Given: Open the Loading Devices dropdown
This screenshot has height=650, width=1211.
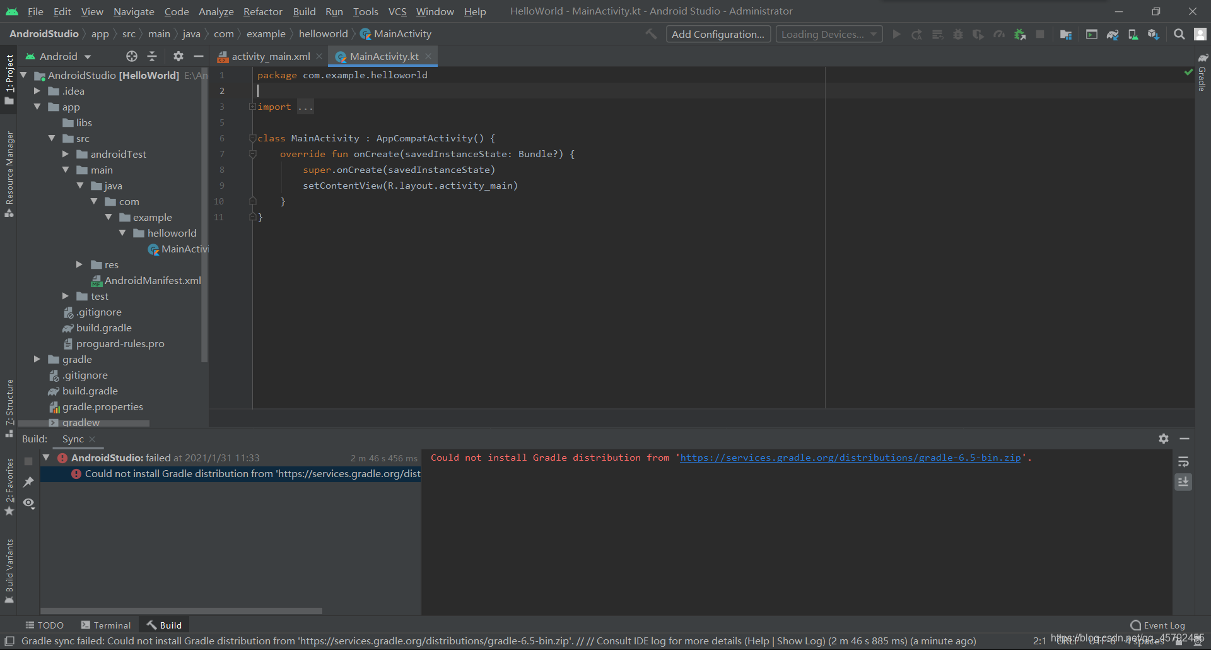Looking at the screenshot, I should pos(829,34).
